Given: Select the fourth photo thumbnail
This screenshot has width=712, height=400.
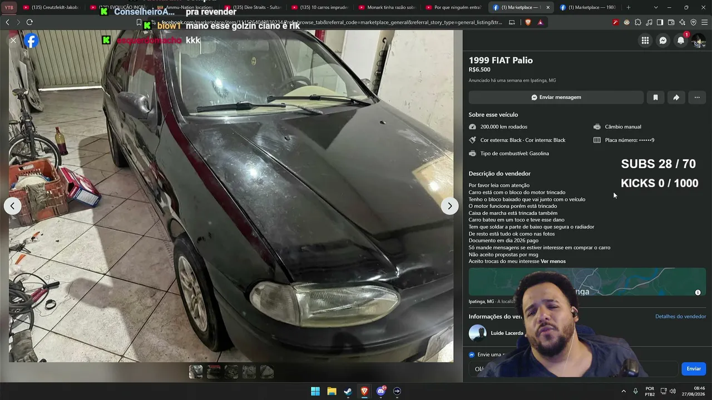Looking at the screenshot, I should [249, 372].
